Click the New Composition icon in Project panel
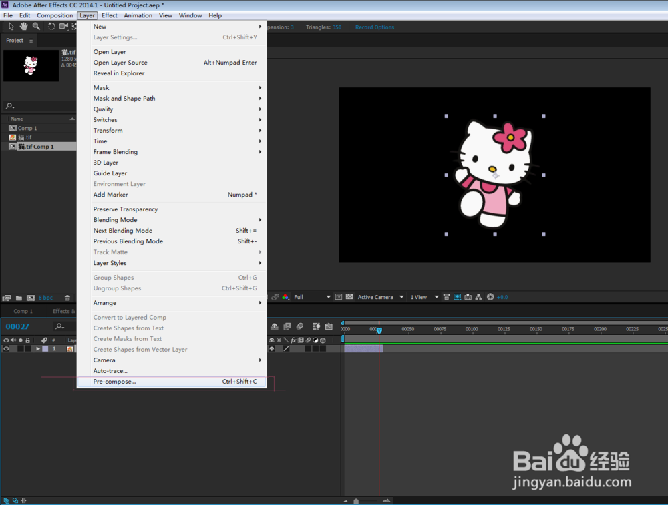Image resolution: width=668 pixels, height=505 pixels. [31, 298]
